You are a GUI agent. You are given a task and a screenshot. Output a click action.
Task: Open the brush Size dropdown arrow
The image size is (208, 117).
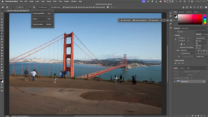pyautogui.click(x=26, y=7)
